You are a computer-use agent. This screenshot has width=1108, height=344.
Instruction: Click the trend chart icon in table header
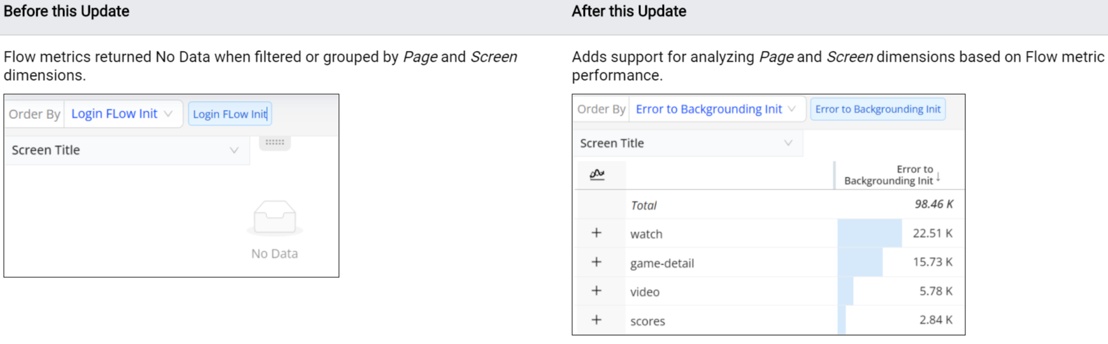pos(597,174)
